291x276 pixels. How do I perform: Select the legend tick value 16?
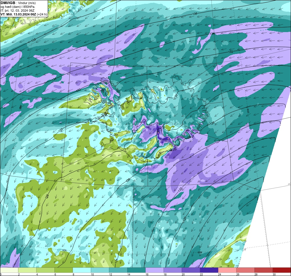147,274
